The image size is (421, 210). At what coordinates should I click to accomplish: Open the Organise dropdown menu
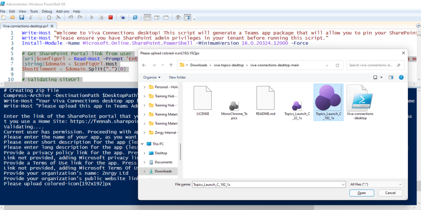152,77
